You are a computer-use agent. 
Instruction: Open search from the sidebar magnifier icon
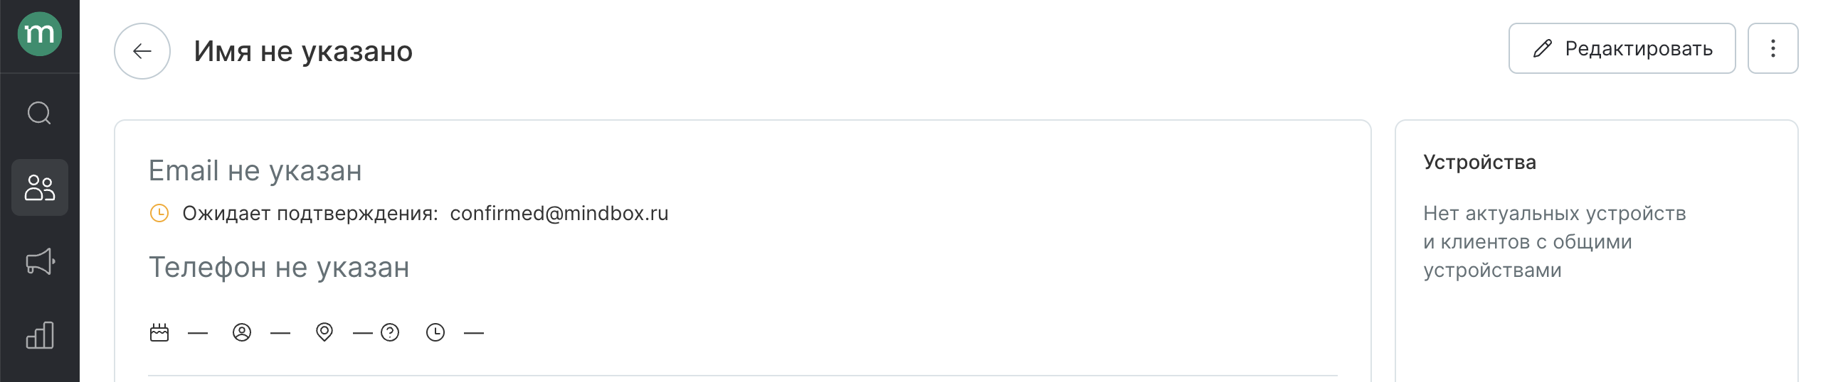coord(40,113)
